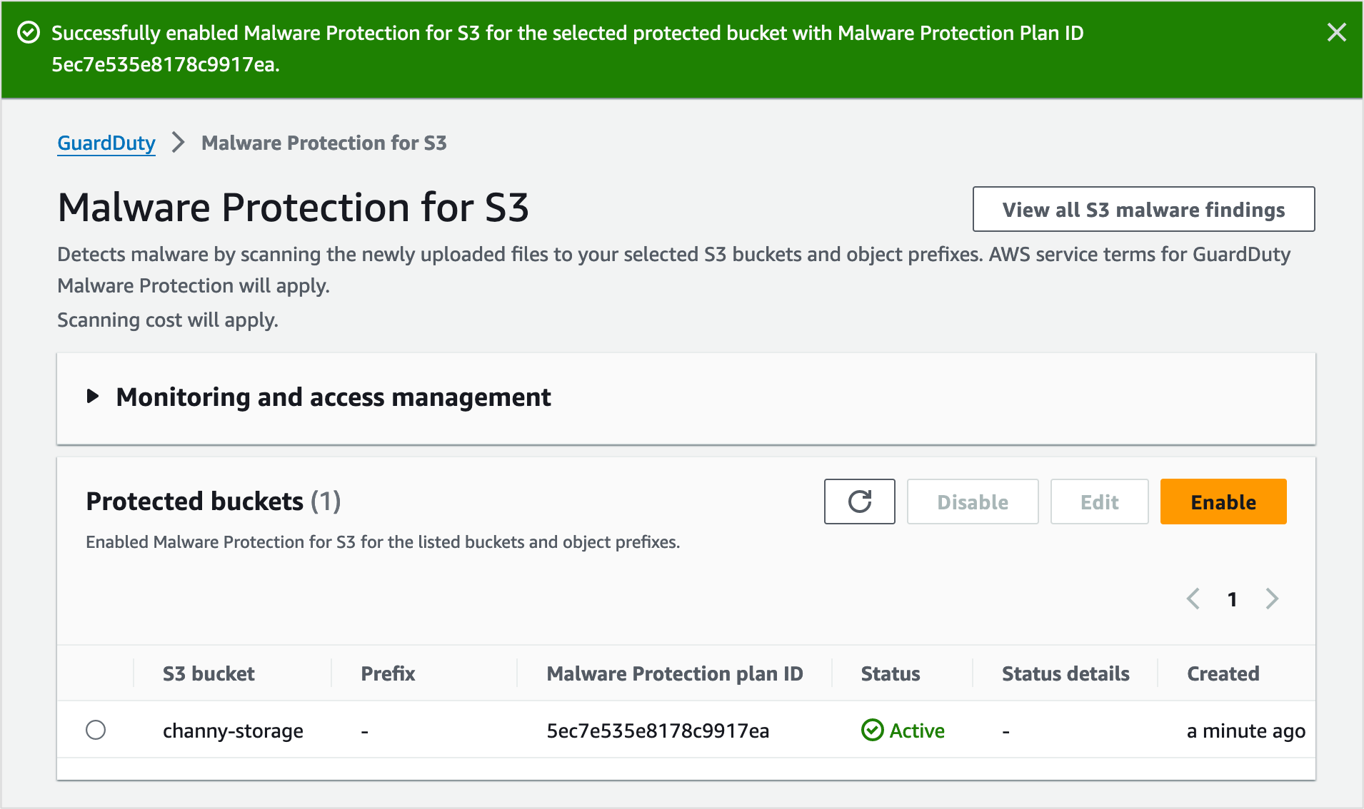Viewport: 1364px width, 809px height.
Task: Select the channy-storage bucket radio button
Action: (x=96, y=730)
